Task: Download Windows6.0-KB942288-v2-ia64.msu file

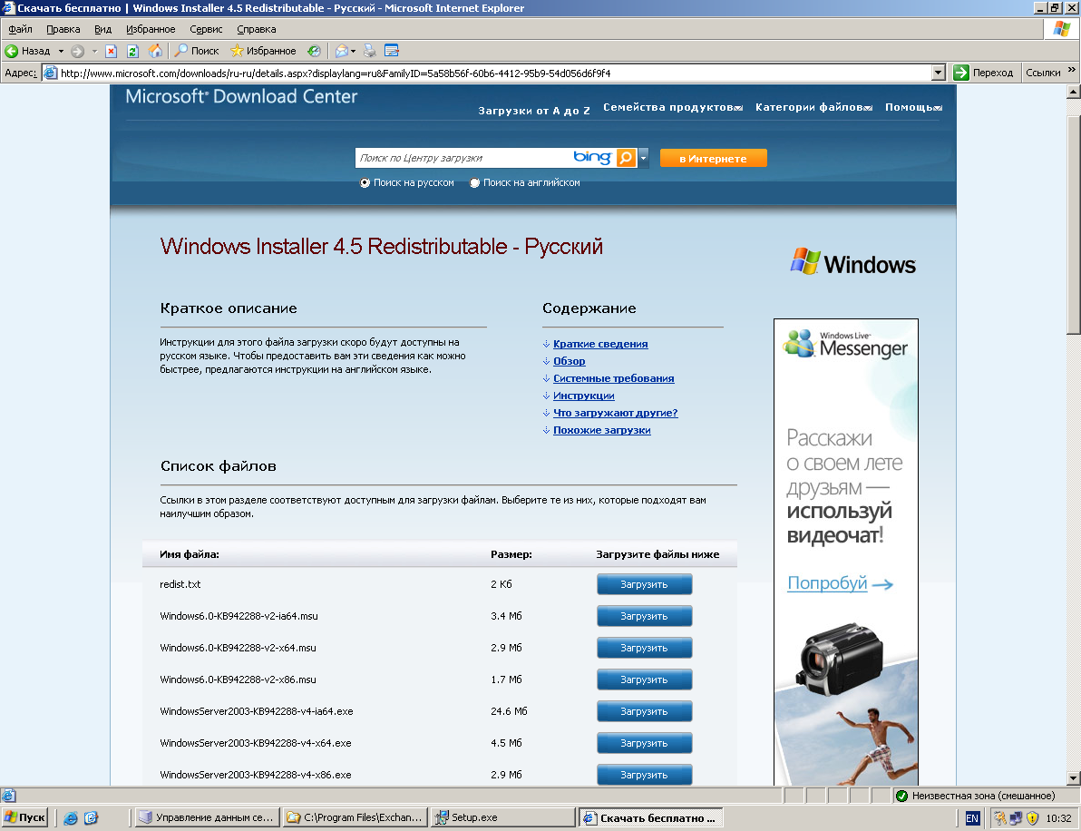Action: tap(644, 616)
